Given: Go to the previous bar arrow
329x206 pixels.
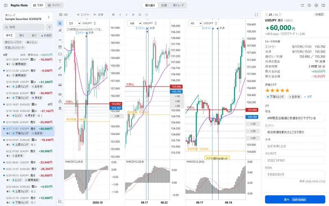Looking at the screenshot, I should (x=120, y=15).
